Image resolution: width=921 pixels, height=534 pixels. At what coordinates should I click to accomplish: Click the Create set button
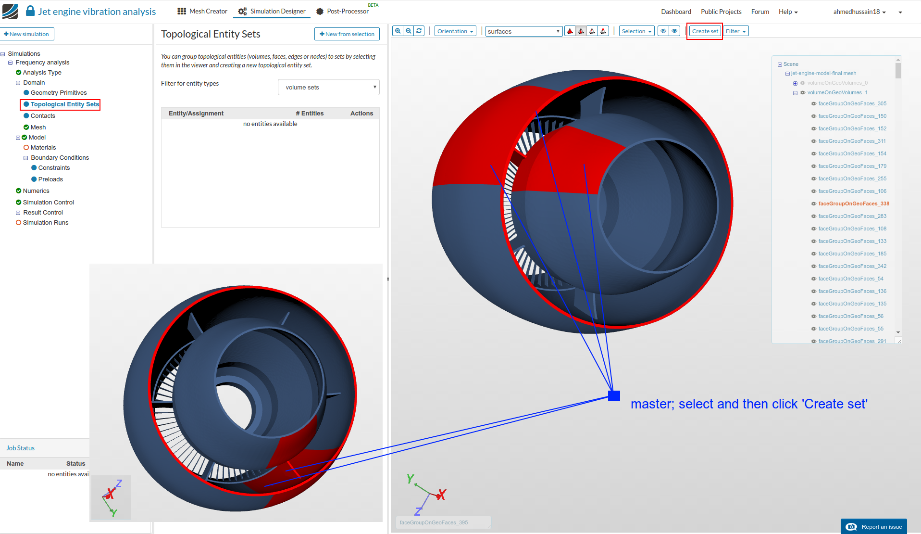[x=705, y=31]
